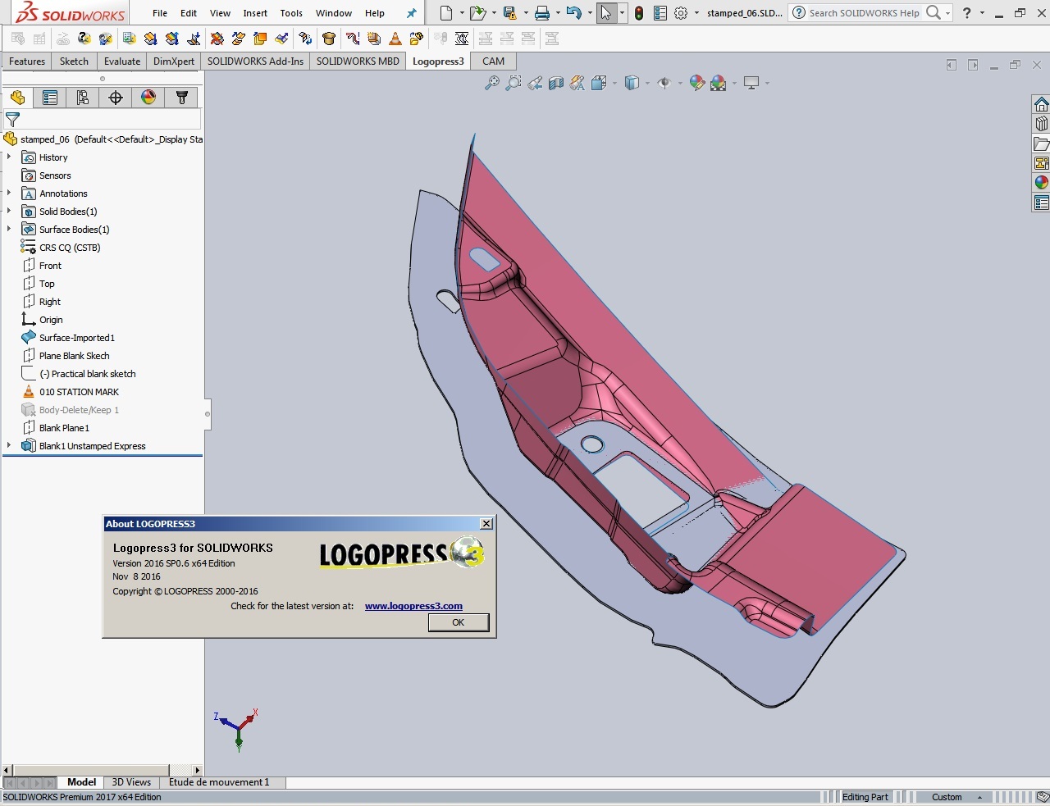Select the Surface-Imported1 feature
1050x806 pixels.
coord(77,338)
